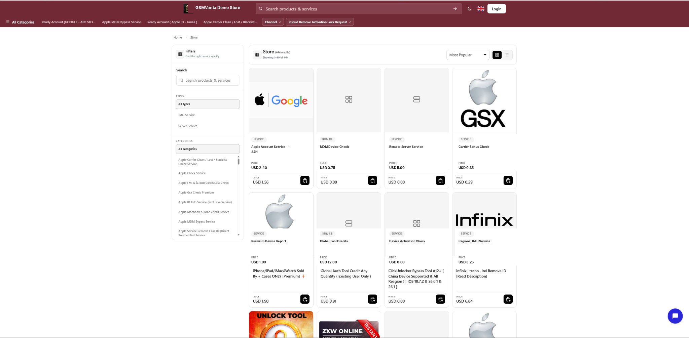Filter by Apple Gsx Check Premium category

(x=196, y=193)
